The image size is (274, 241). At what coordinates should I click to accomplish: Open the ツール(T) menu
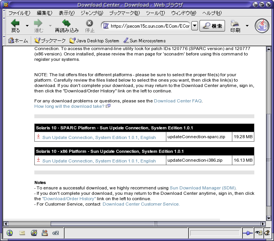click(156, 13)
